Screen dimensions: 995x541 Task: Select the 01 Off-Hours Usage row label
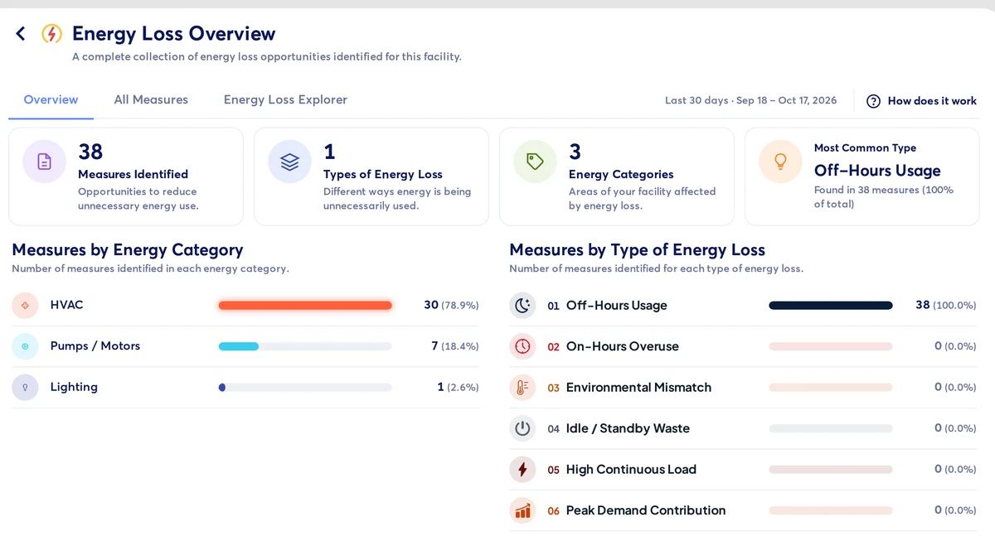(x=607, y=306)
